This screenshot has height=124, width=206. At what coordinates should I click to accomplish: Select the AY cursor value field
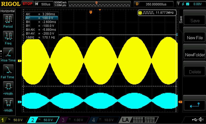pos(42,18)
